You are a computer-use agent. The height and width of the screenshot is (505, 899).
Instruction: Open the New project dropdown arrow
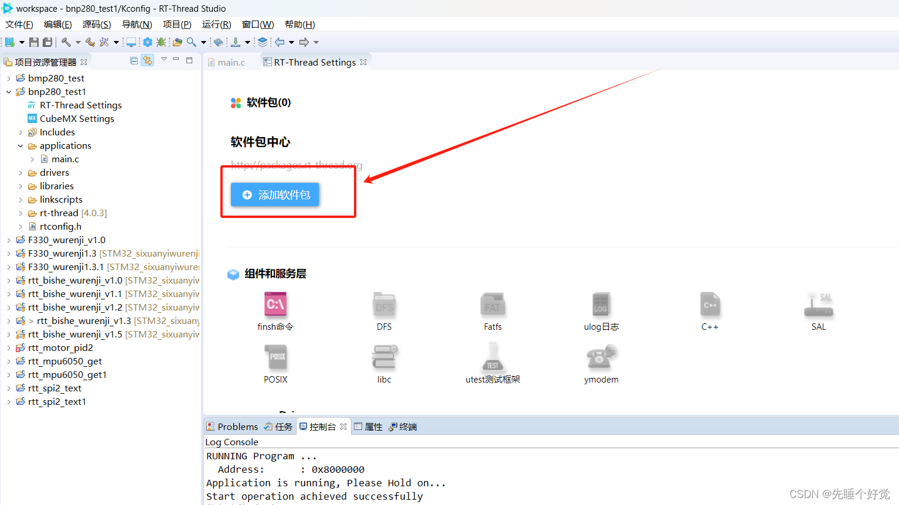tap(22, 42)
